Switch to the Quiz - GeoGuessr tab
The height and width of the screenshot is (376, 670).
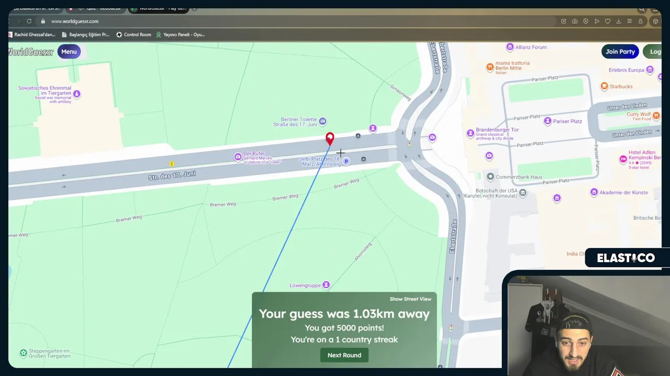96,9
